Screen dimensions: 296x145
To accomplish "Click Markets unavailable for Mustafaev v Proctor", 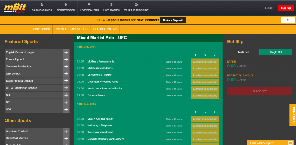I will pyautogui.click(x=205, y=75).
